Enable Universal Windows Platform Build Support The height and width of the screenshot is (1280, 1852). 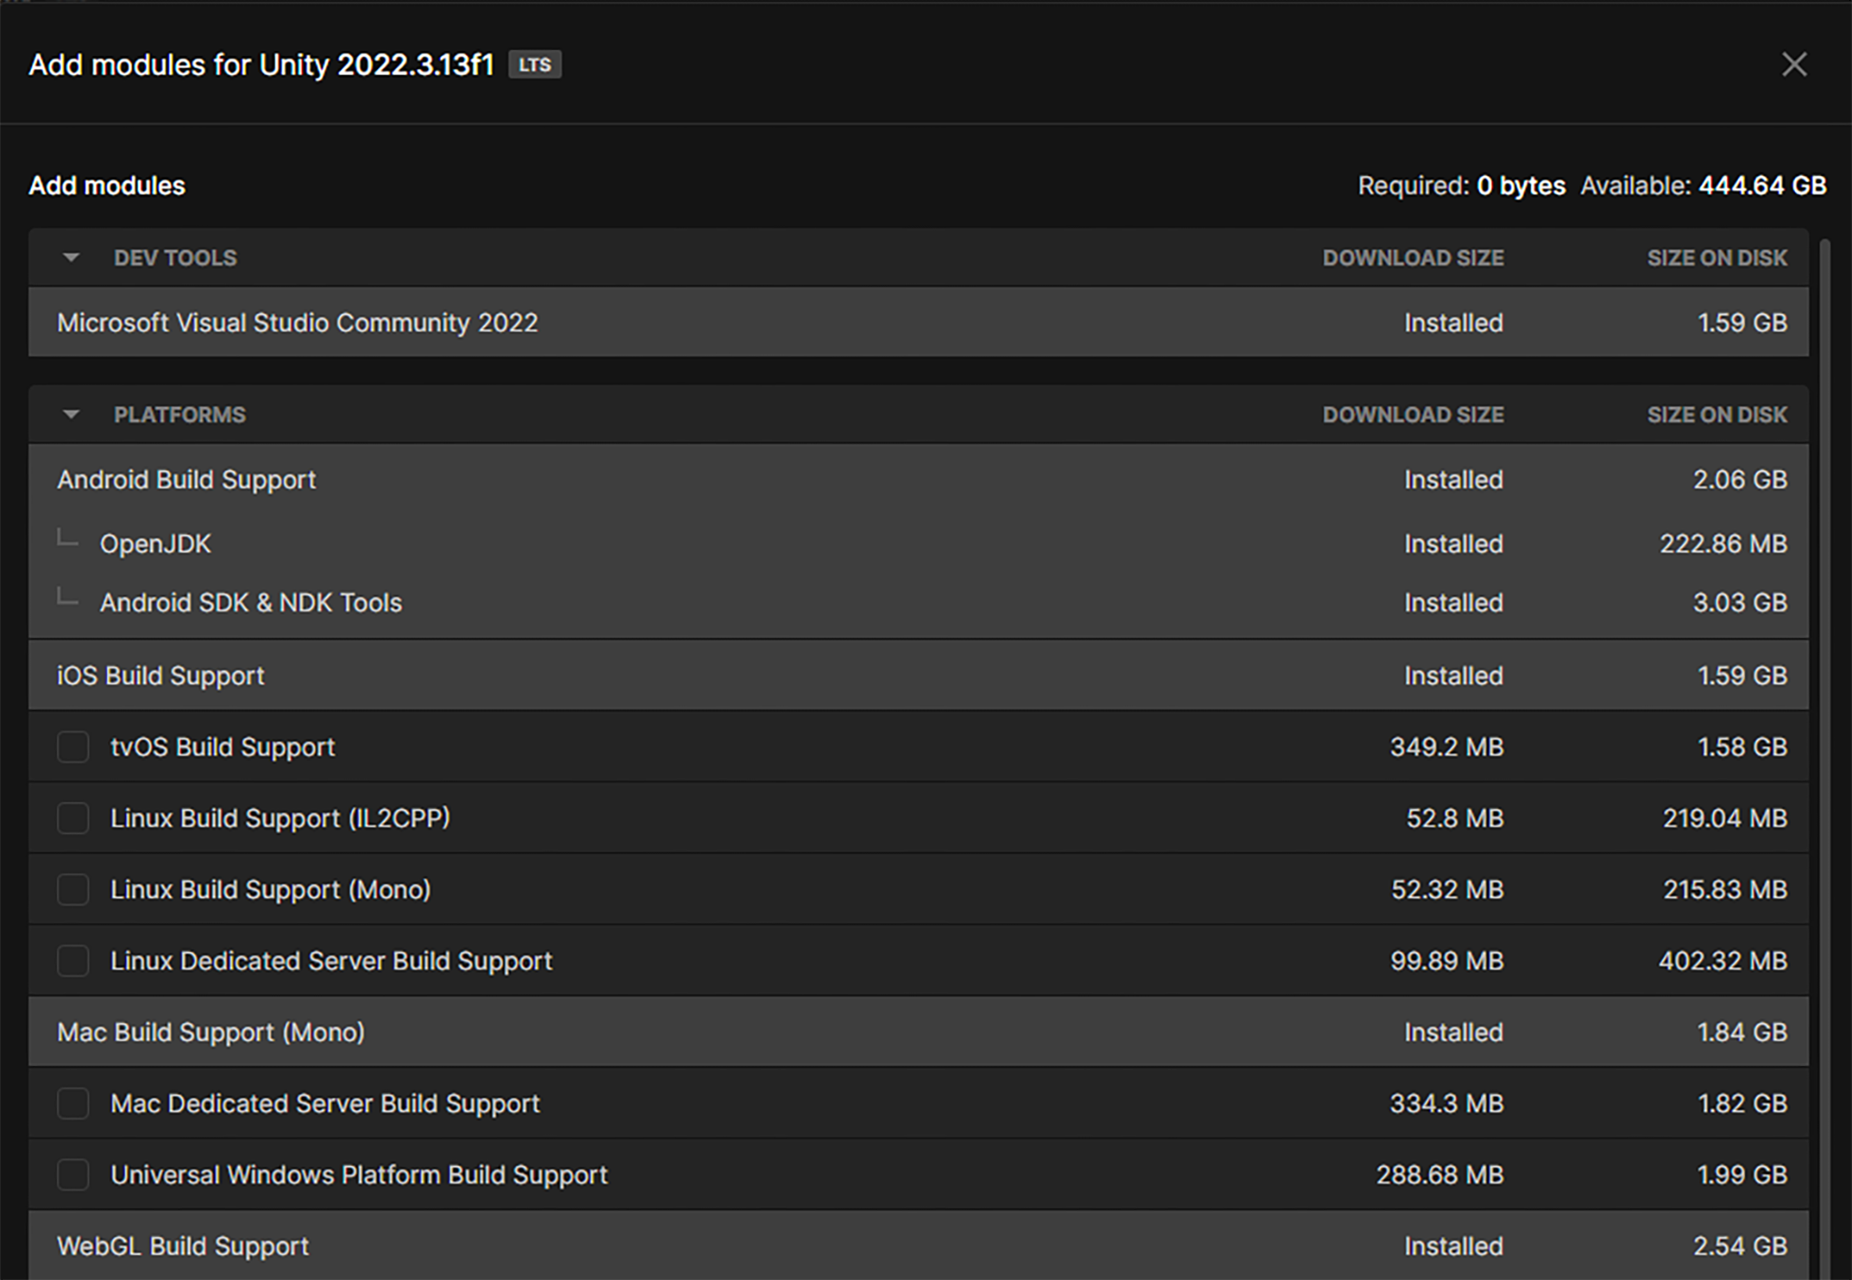point(73,1175)
